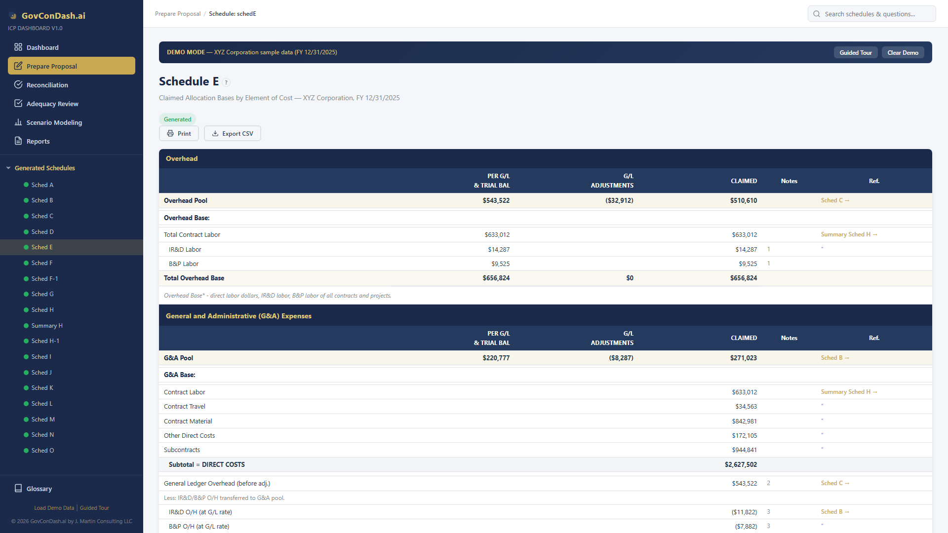The width and height of the screenshot is (948, 533).
Task: Click the Export CSV download icon
Action: point(215,133)
